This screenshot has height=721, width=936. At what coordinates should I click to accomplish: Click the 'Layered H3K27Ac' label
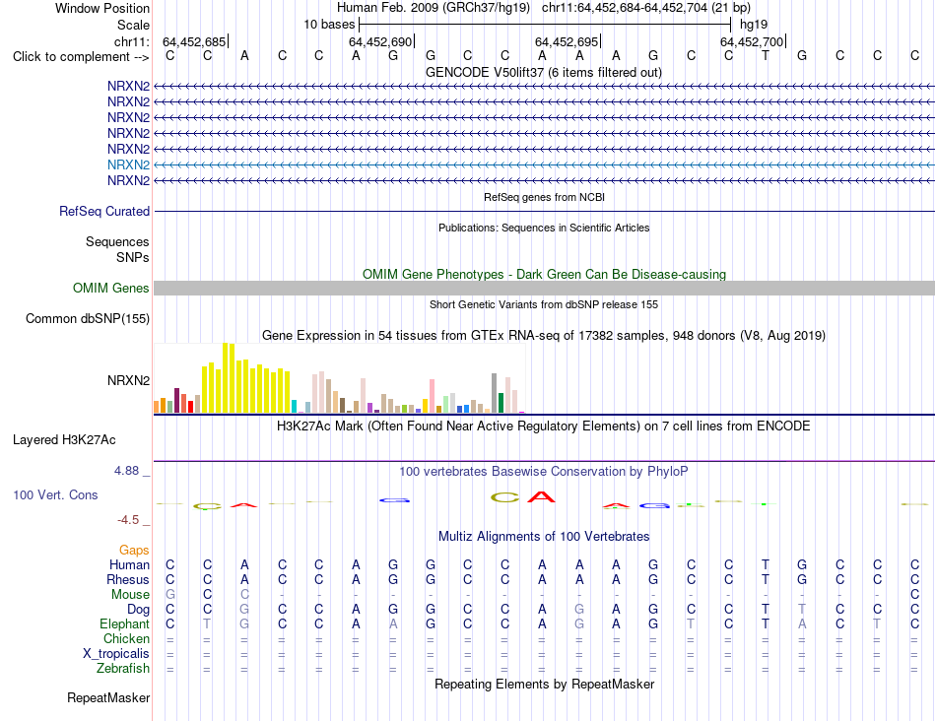click(x=64, y=440)
